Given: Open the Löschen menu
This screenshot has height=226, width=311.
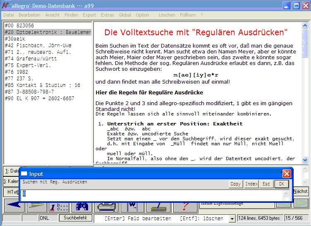Looking at the screenshot, I should pos(167,15).
